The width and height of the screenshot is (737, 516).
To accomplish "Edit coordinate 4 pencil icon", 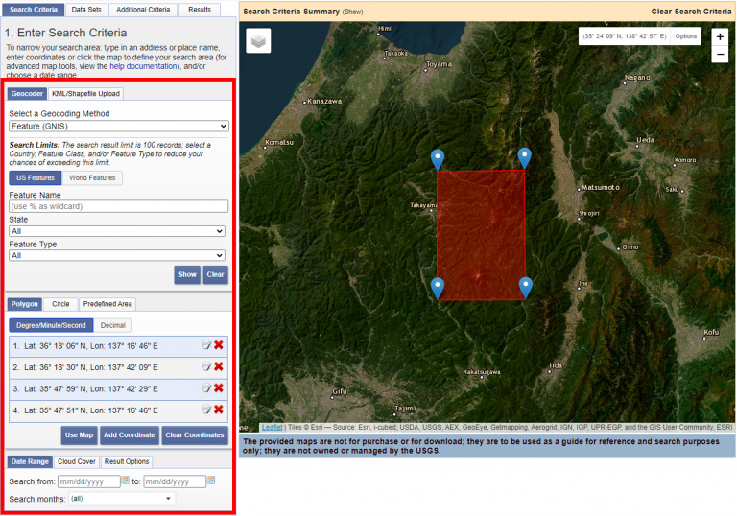I will [x=206, y=410].
